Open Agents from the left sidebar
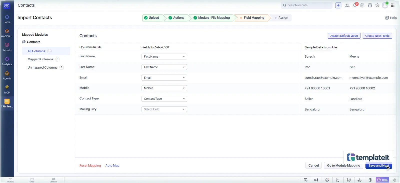Image resolution: width=400 pixels, height=183 pixels. coord(7,75)
